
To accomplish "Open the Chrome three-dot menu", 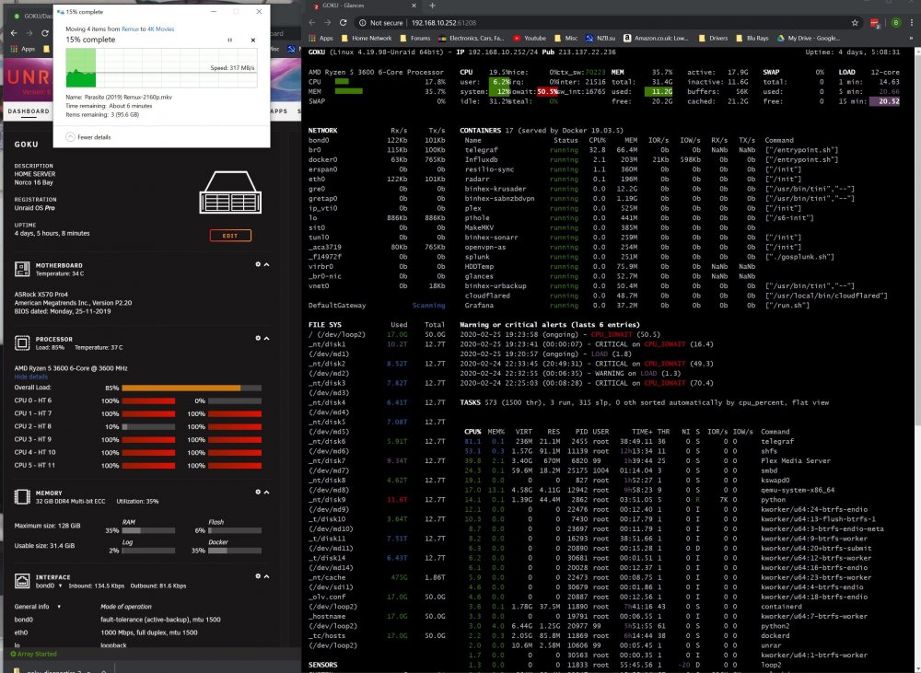I will (911, 22).
